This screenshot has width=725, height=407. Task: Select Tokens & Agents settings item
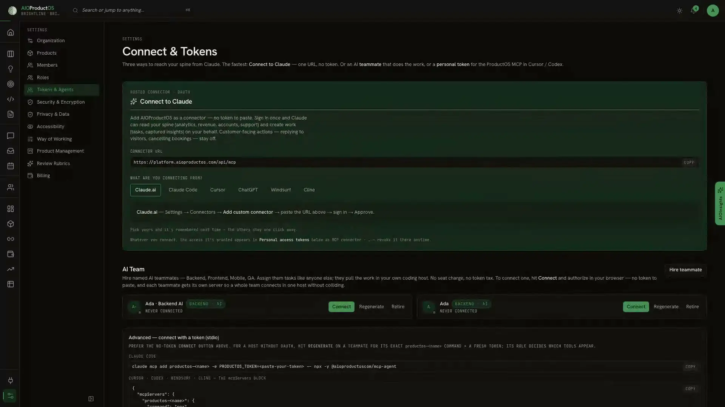point(62,90)
